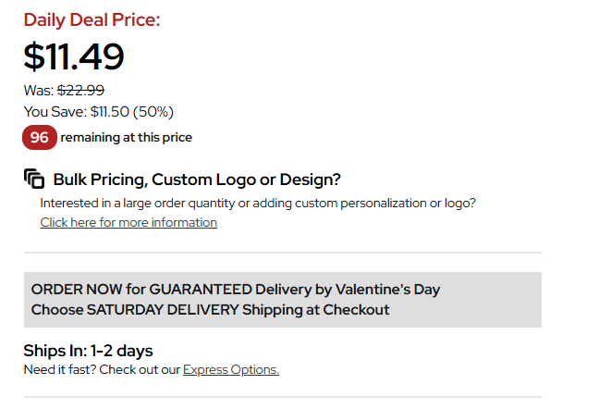599x409 pixels.
Task: Click "Choose SATURDAY DELIVERY Shipping at Checkout" line
Action: point(210,310)
